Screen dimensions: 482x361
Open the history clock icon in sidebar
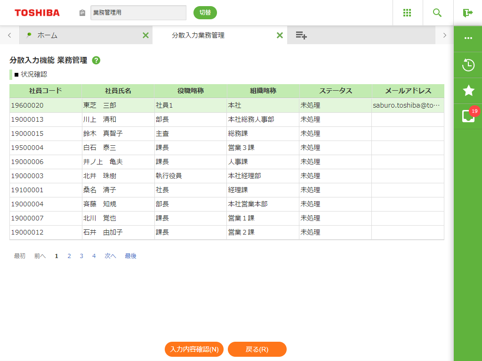pyautogui.click(x=468, y=65)
